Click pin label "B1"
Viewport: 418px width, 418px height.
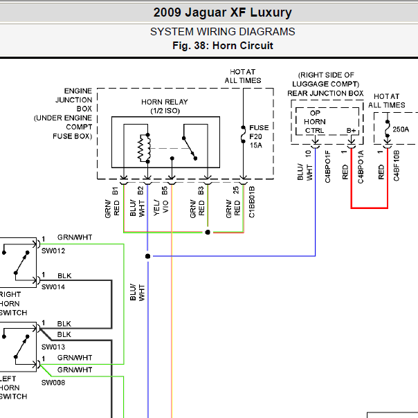(115, 191)
